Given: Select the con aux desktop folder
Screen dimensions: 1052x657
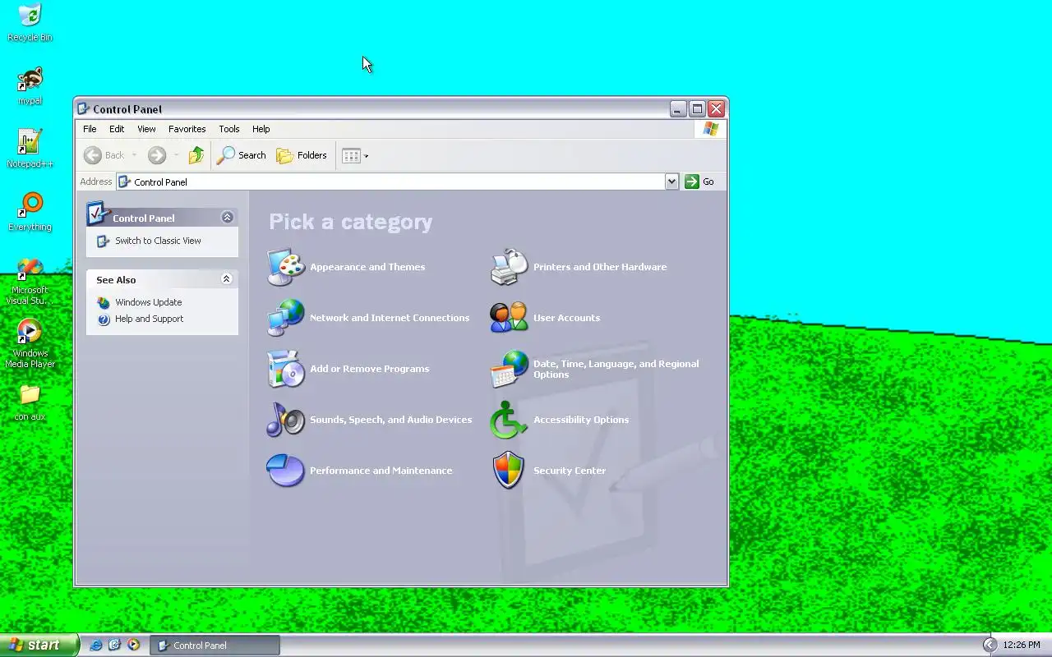Looking at the screenshot, I should [x=30, y=402].
